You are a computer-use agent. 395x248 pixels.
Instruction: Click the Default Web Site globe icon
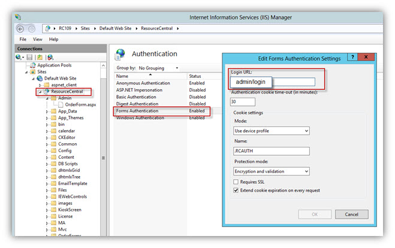click(40, 78)
